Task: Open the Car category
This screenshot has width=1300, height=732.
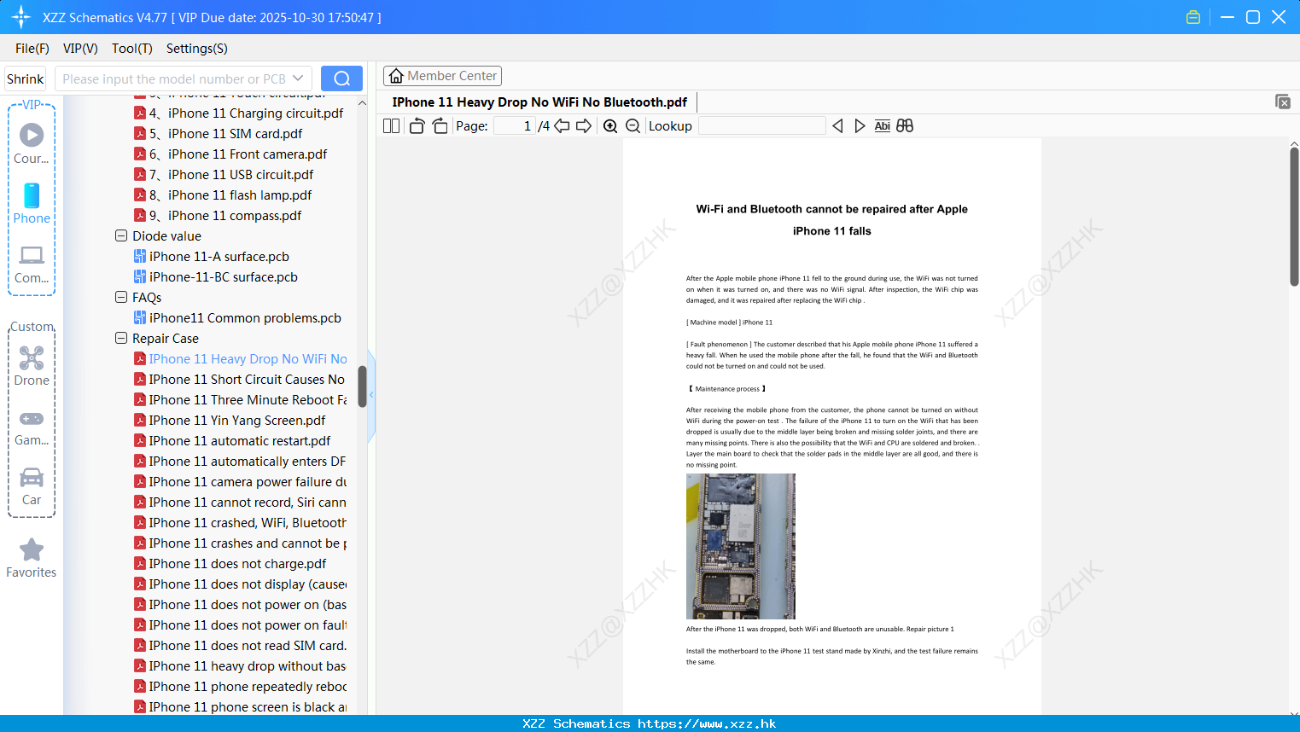Action: coord(32,486)
